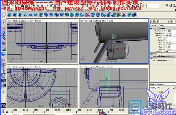The image size is (176, 115).
Task: Select the makeNurbCylinder1 input node
Action: tap(162, 61)
